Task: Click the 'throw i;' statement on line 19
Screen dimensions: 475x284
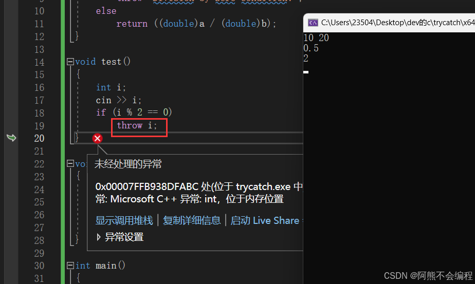Action: tap(137, 125)
